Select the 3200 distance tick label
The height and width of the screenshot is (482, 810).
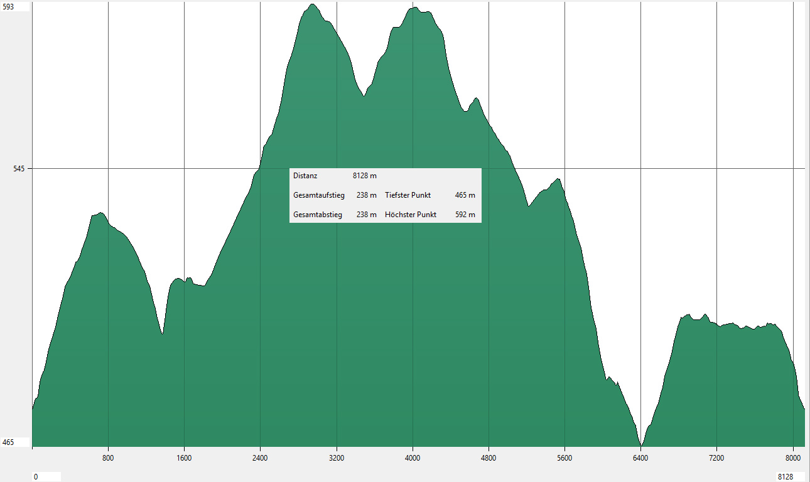[x=337, y=458]
